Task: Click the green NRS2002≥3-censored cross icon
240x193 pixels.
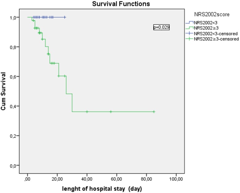Action: point(189,39)
